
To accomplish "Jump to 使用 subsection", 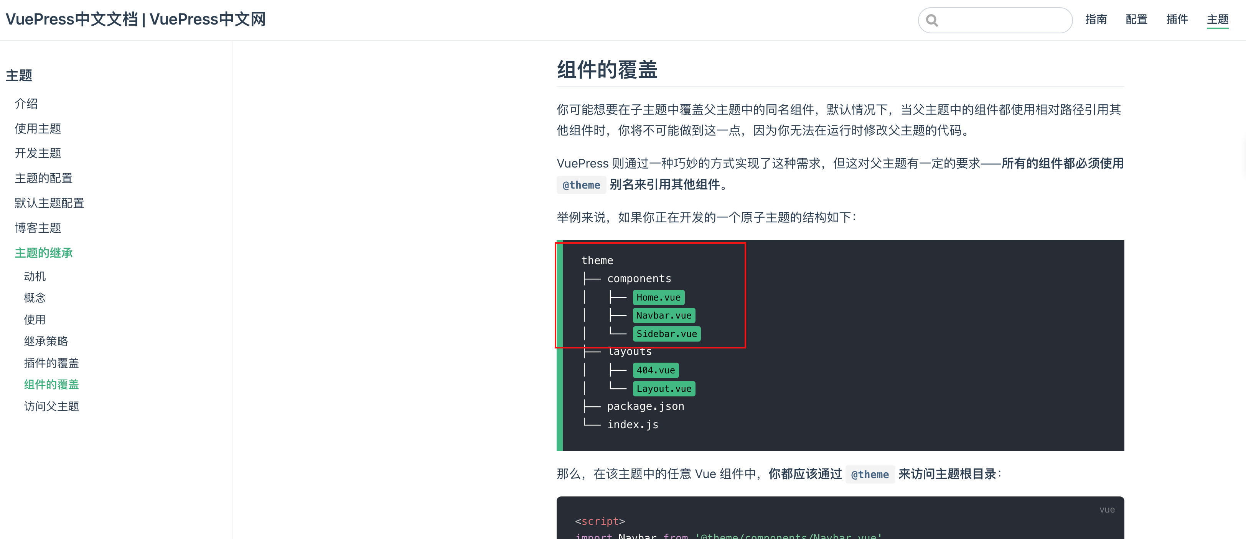I will coord(35,320).
